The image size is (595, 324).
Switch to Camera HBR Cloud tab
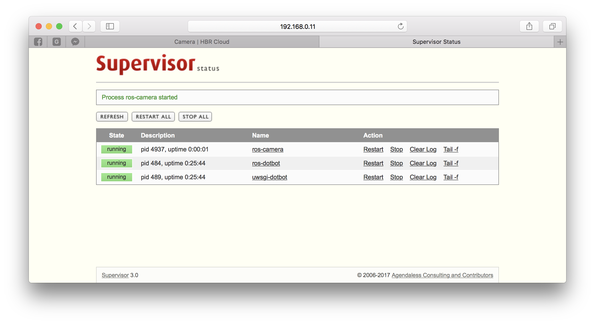[202, 41]
